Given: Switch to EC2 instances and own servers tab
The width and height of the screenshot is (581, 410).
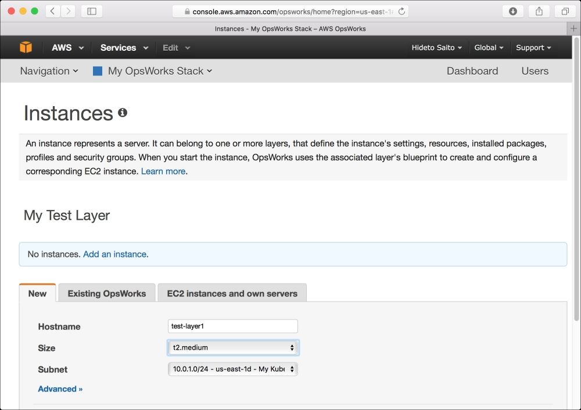Looking at the screenshot, I should pyautogui.click(x=232, y=293).
